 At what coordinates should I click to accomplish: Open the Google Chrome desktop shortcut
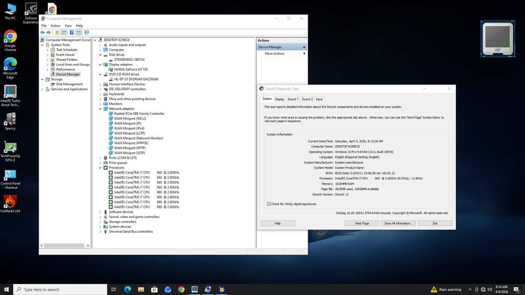[10, 41]
